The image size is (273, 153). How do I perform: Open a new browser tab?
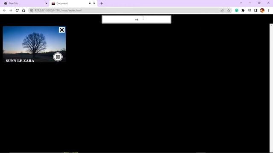[x=102, y=3]
